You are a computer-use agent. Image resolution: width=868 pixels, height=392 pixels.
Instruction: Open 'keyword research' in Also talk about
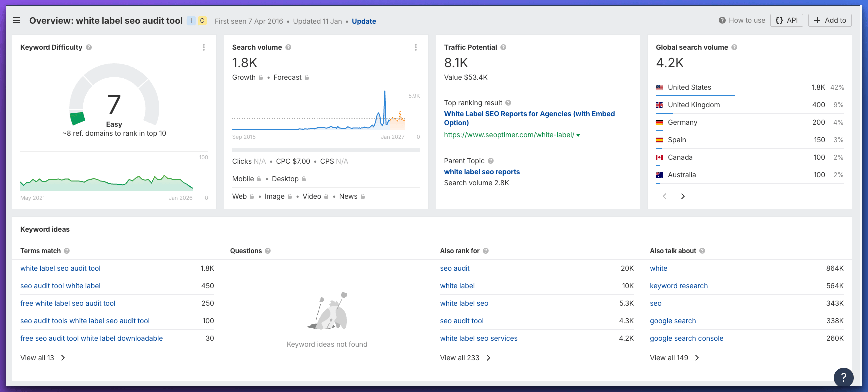pos(679,286)
